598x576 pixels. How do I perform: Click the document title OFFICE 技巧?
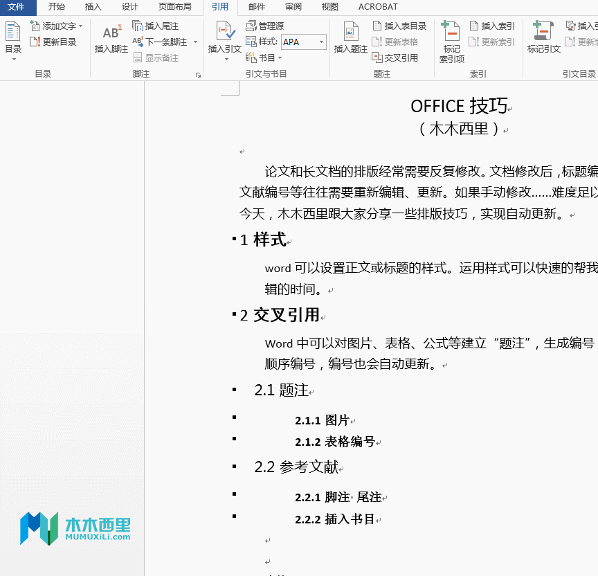459,106
